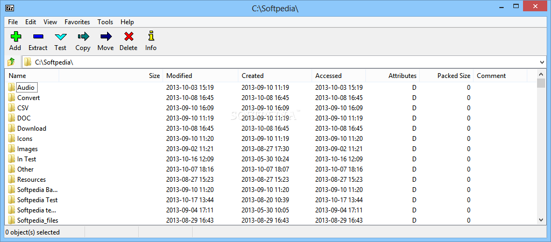The width and height of the screenshot is (551, 242).
Task: Click the Softpedia_files folder icon
Action: pyautogui.click(x=12, y=220)
